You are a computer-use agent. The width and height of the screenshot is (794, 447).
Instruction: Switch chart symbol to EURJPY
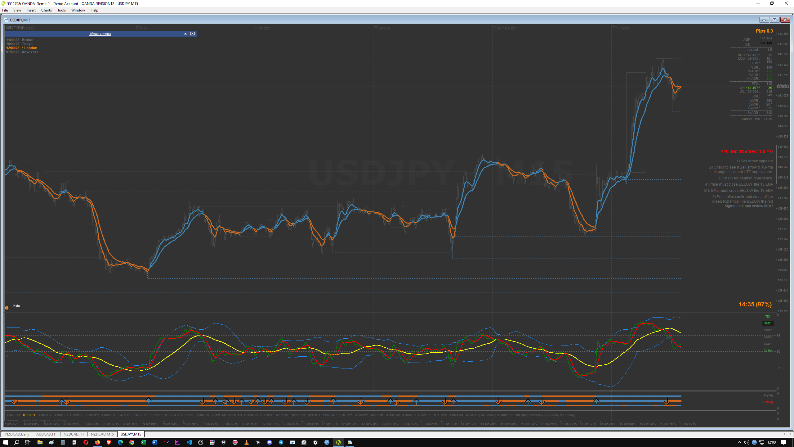pyautogui.click(x=45, y=415)
